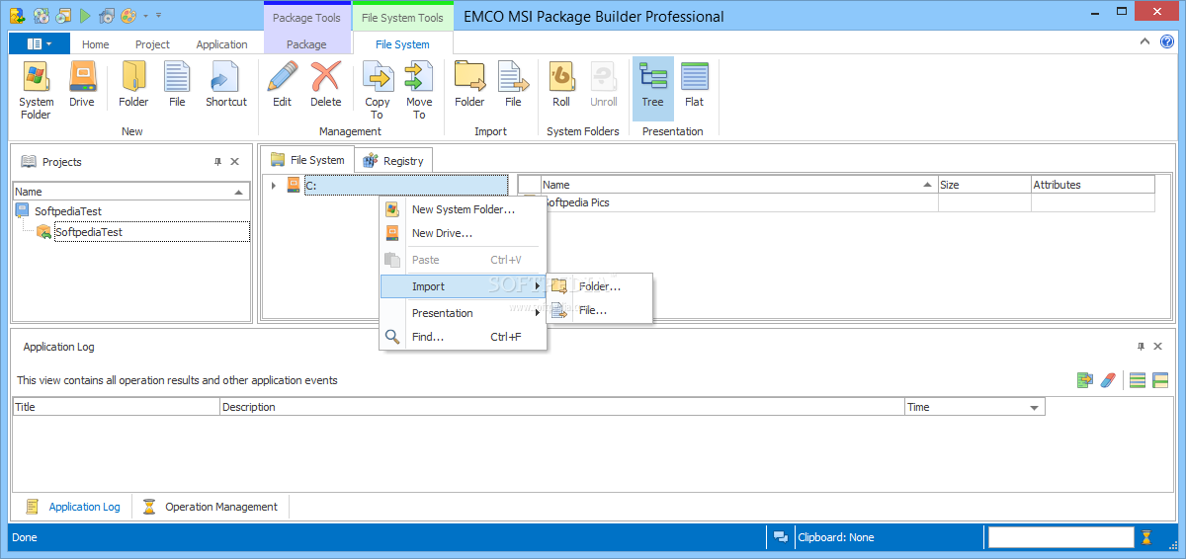Open the palette dropdown arrow in title bar
This screenshot has height=559, width=1186.
(x=145, y=16)
